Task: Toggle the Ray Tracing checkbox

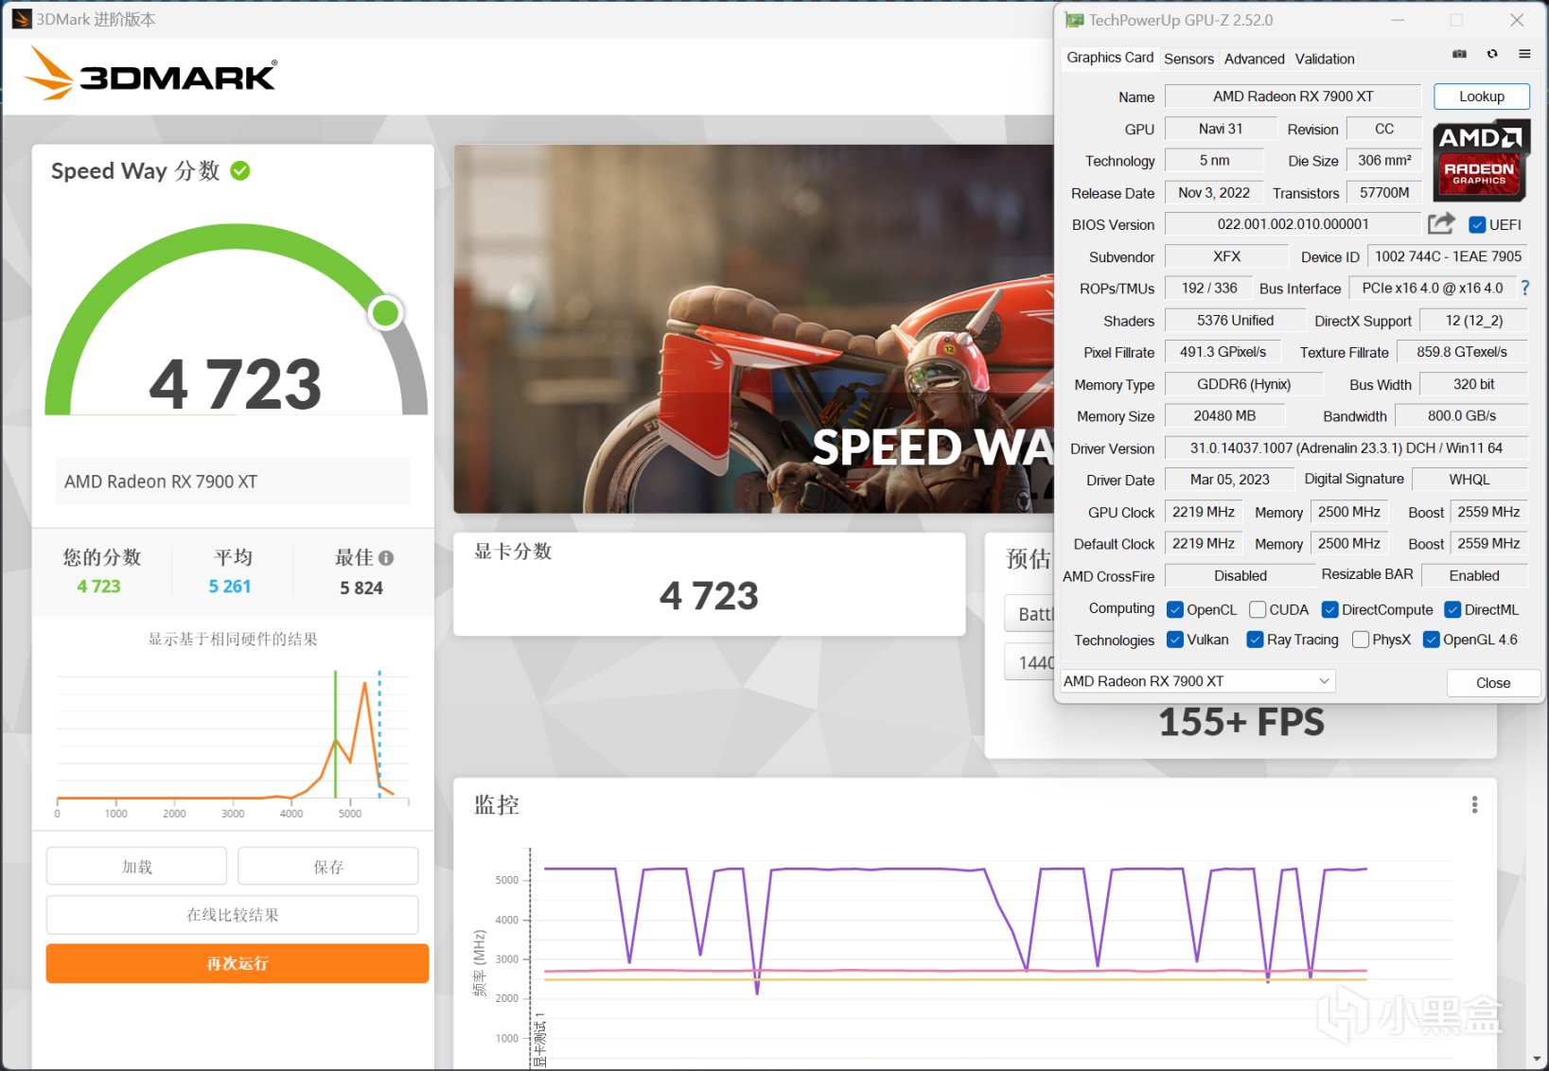Action: pyautogui.click(x=1256, y=640)
